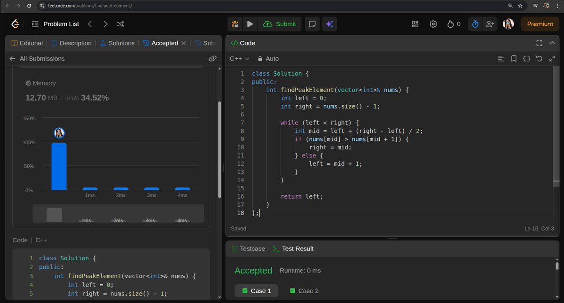Viewport: 564px width, 303px height.
Task: Click the 1ms handle on range slider
Action: coord(86,220)
